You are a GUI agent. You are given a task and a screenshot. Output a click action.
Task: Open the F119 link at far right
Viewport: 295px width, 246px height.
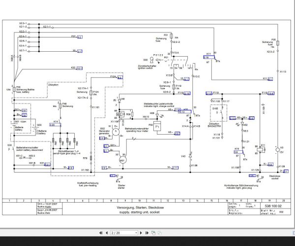click(x=271, y=93)
